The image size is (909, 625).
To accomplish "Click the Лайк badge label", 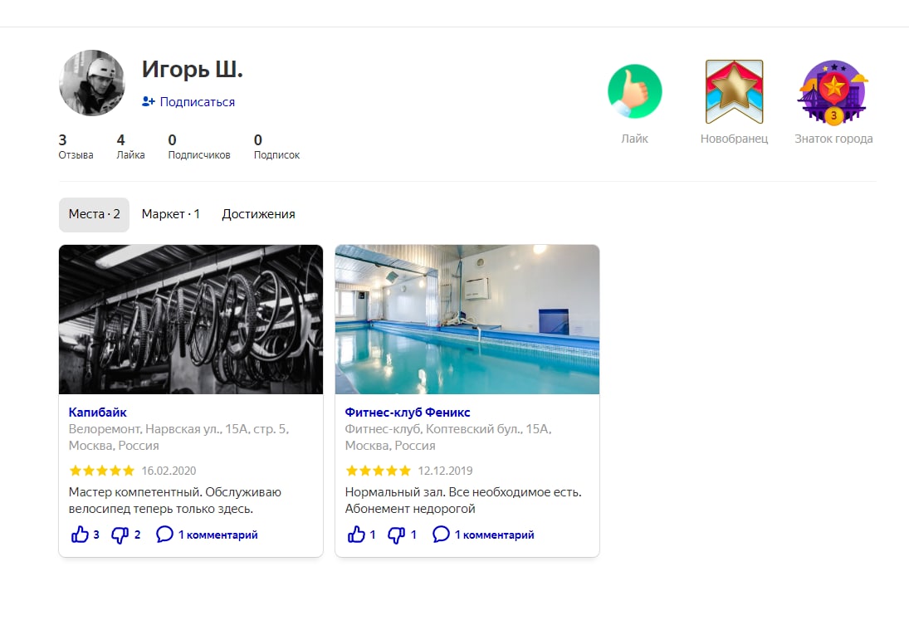I will point(635,139).
